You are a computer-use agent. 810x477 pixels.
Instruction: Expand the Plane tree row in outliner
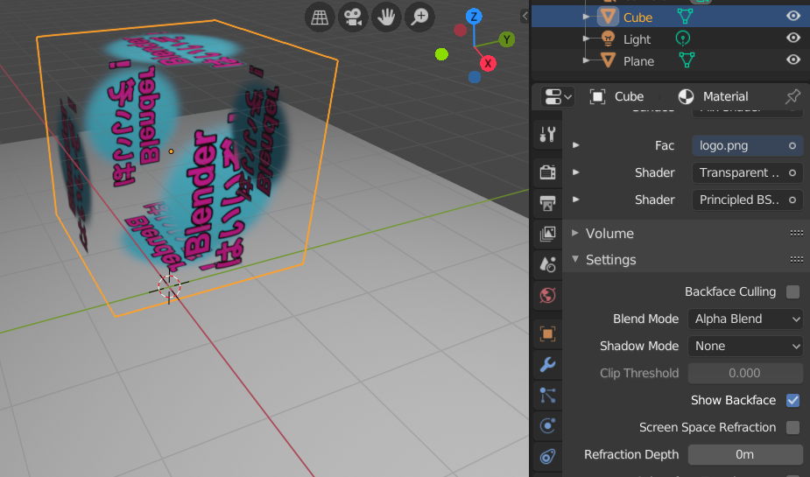pos(587,60)
